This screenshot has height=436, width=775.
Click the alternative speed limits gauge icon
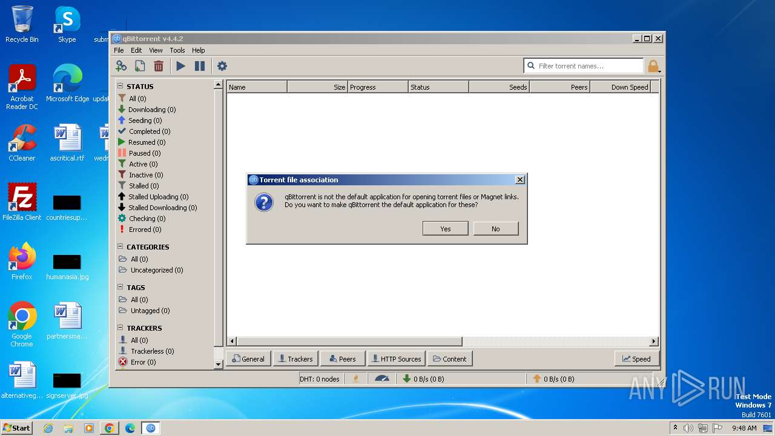tap(382, 379)
